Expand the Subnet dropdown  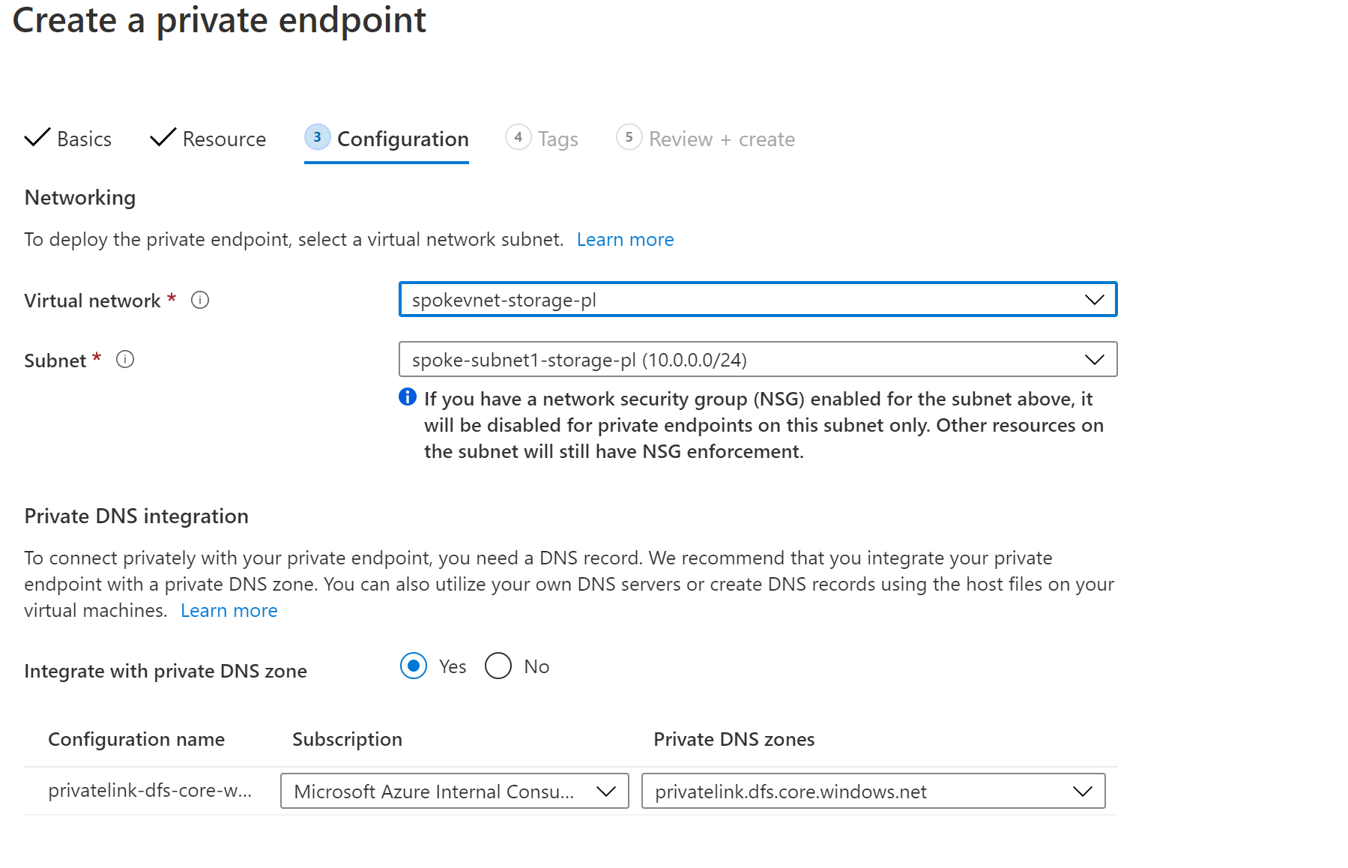pos(758,360)
